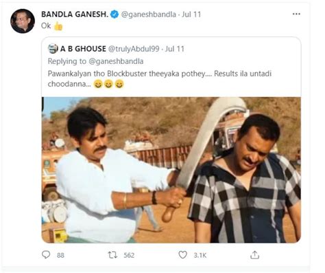Screen dimensions: 325x273
Task: Visit the @trulyAbdul99 handle
Action: click(134, 49)
